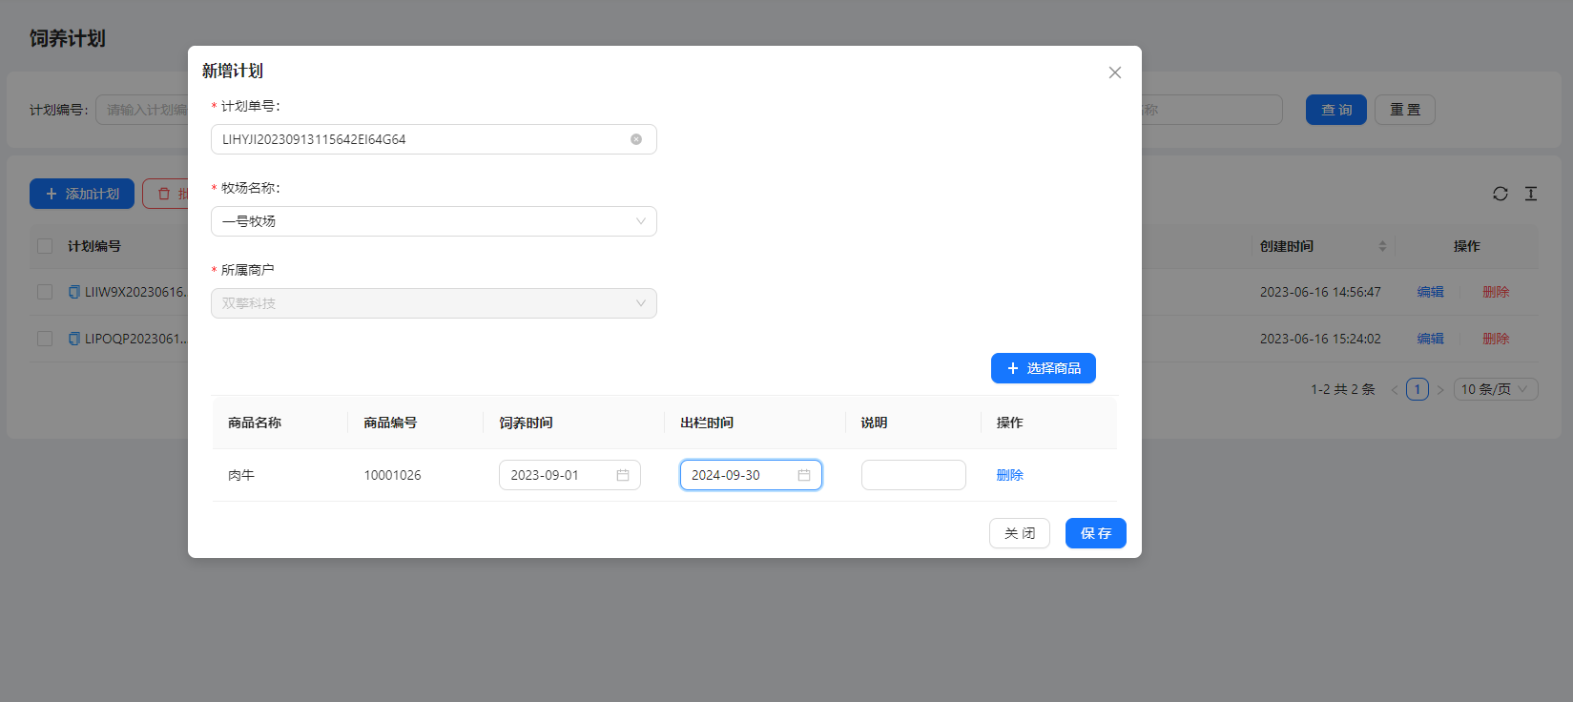Sort by 创建时间 column arrows
This screenshot has width=1573, height=702.
coord(1382,246)
